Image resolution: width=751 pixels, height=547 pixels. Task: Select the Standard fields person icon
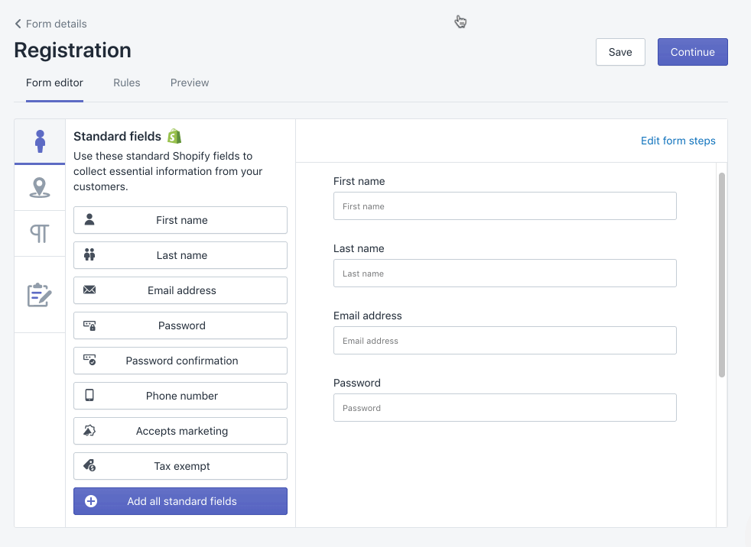click(39, 142)
